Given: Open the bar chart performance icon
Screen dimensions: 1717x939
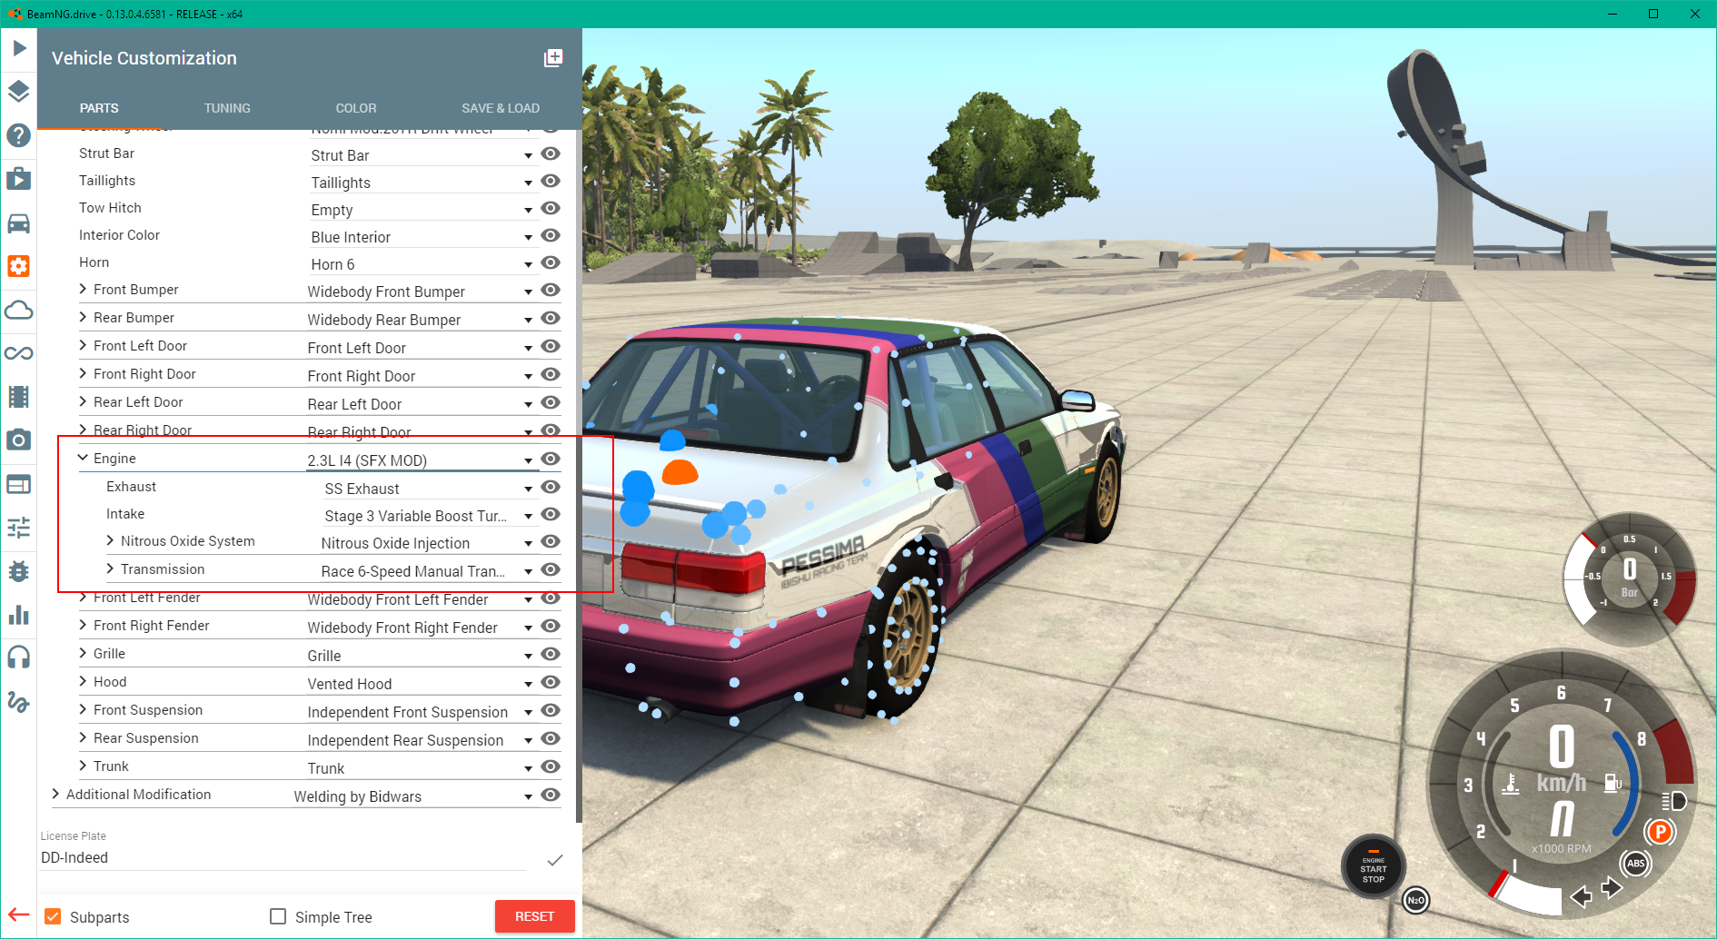Looking at the screenshot, I should [19, 615].
